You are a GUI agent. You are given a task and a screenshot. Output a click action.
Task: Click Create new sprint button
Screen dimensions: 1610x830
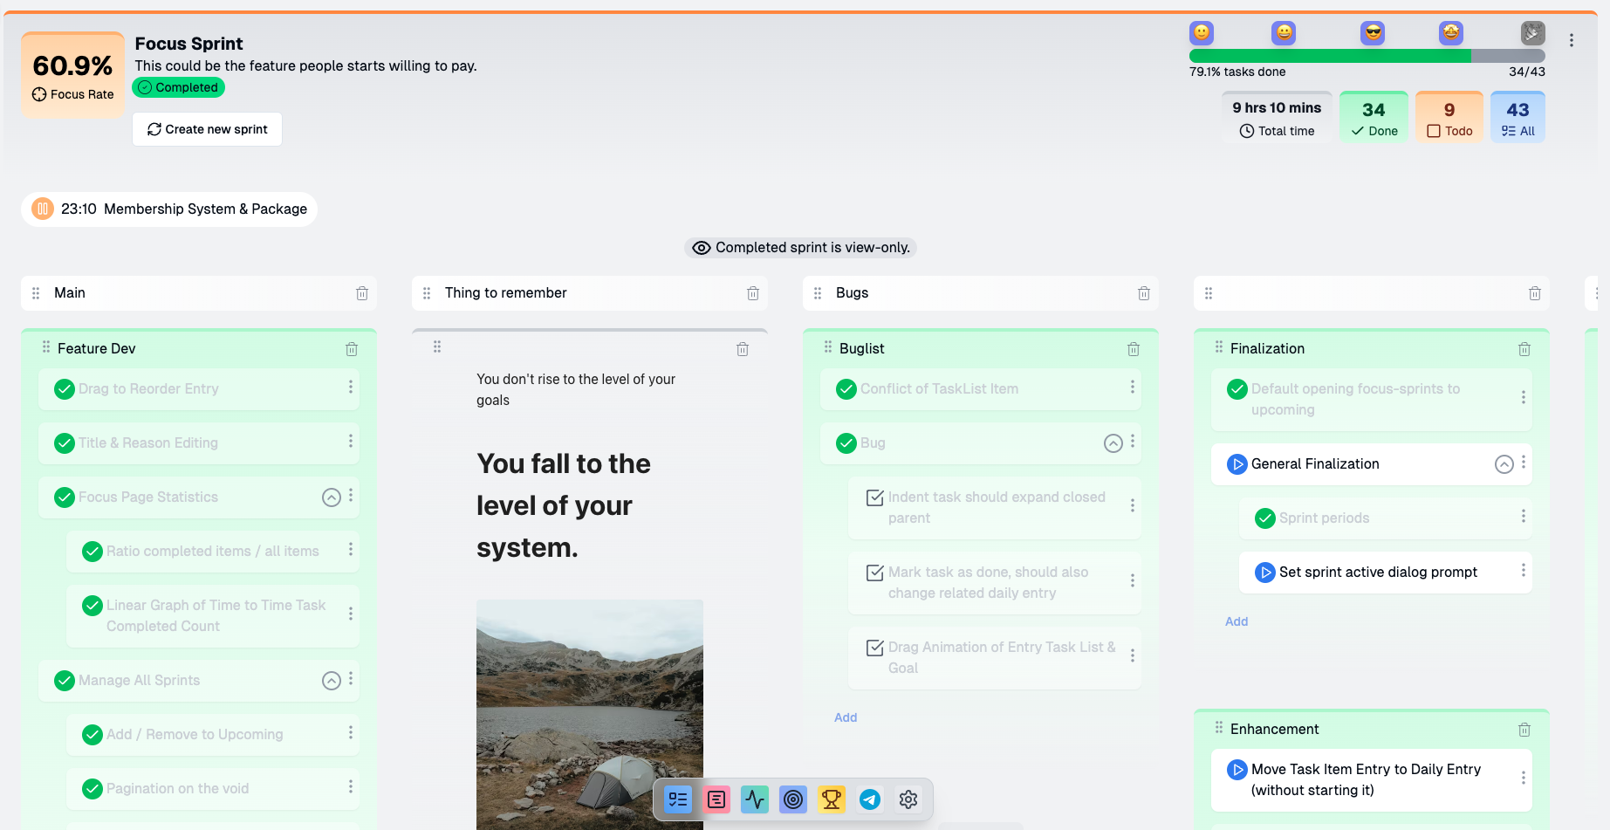coord(208,129)
